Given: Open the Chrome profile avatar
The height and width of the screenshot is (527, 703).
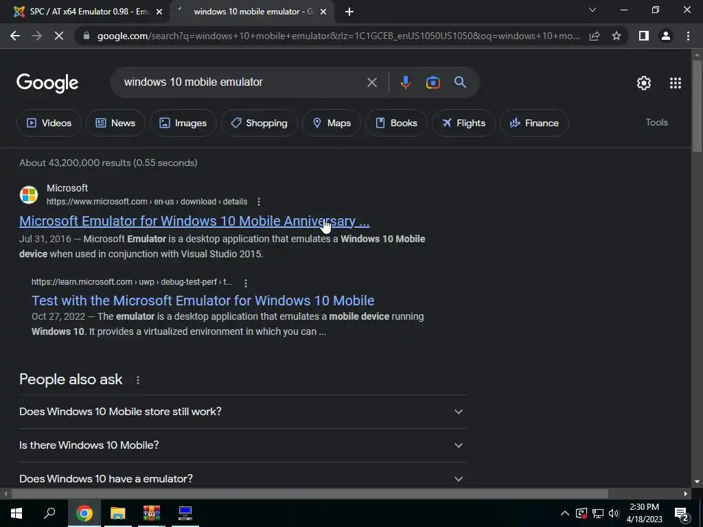Looking at the screenshot, I should [x=666, y=36].
